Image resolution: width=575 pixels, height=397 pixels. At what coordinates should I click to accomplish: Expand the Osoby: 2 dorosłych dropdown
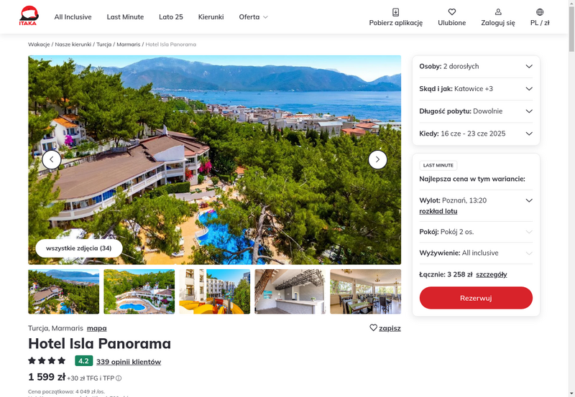tap(476, 66)
